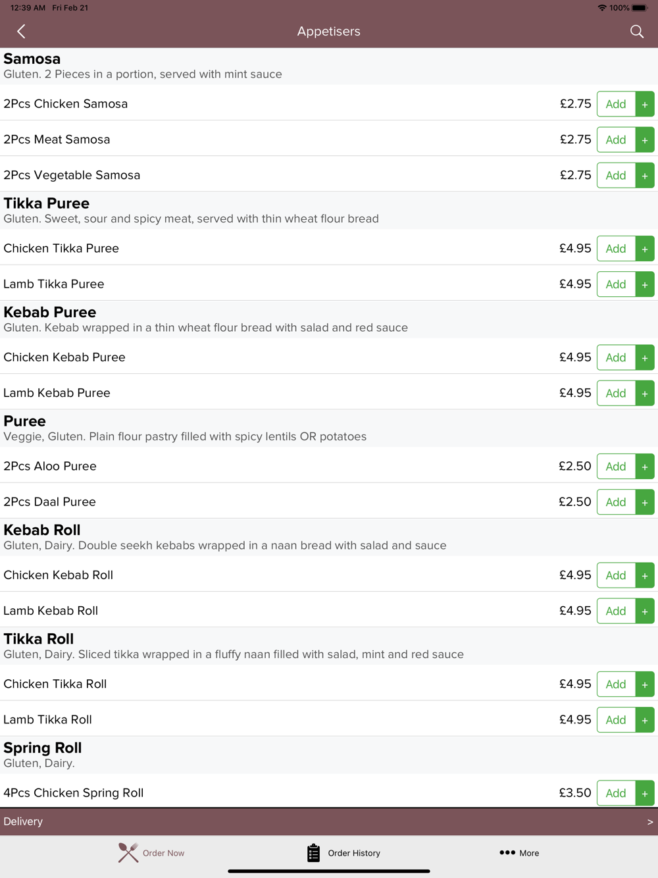Expand the Delivery bar chevron
Viewport: 658px width, 878px height.
pos(650,821)
